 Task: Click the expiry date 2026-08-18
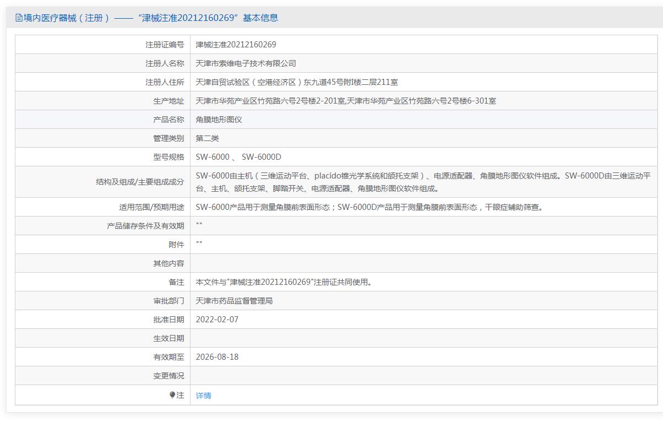click(x=217, y=357)
